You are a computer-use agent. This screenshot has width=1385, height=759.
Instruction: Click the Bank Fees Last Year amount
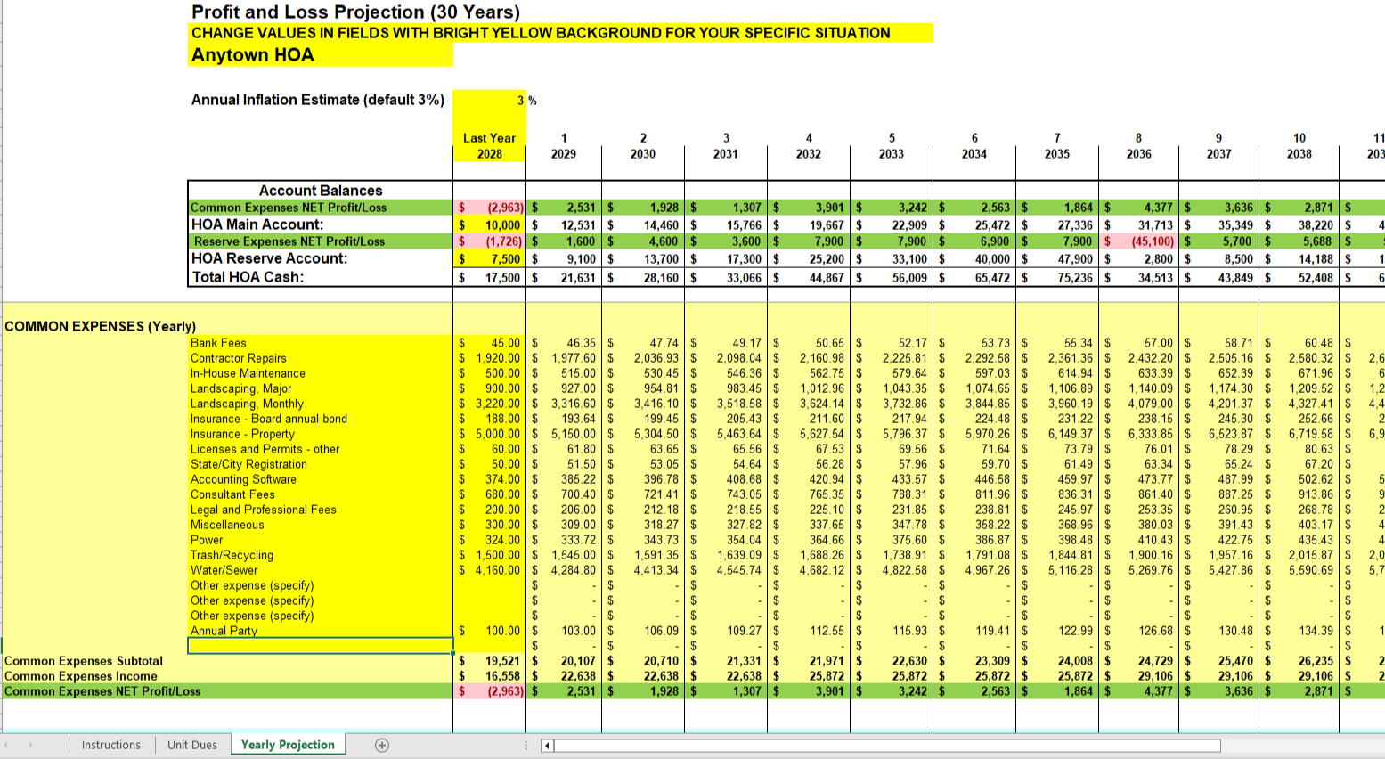[x=490, y=343]
